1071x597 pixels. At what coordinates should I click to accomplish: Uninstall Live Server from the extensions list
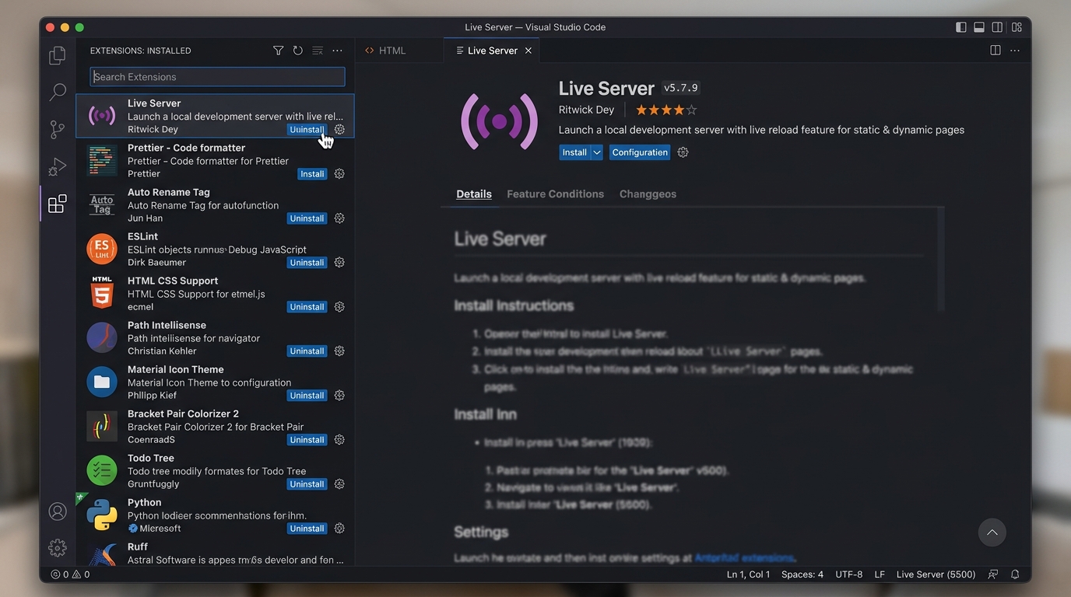(307, 130)
